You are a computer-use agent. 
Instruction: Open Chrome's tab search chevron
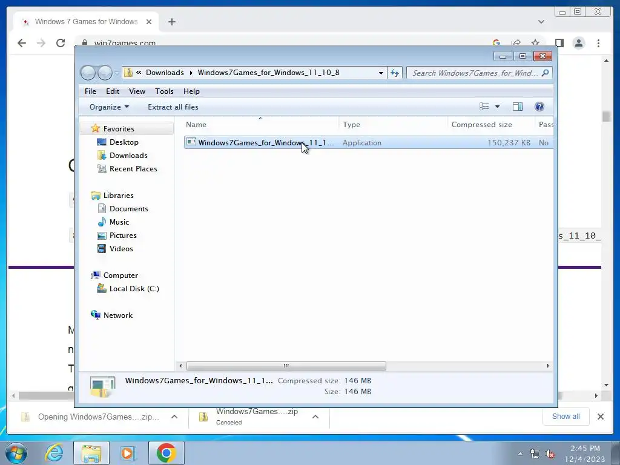click(541, 22)
